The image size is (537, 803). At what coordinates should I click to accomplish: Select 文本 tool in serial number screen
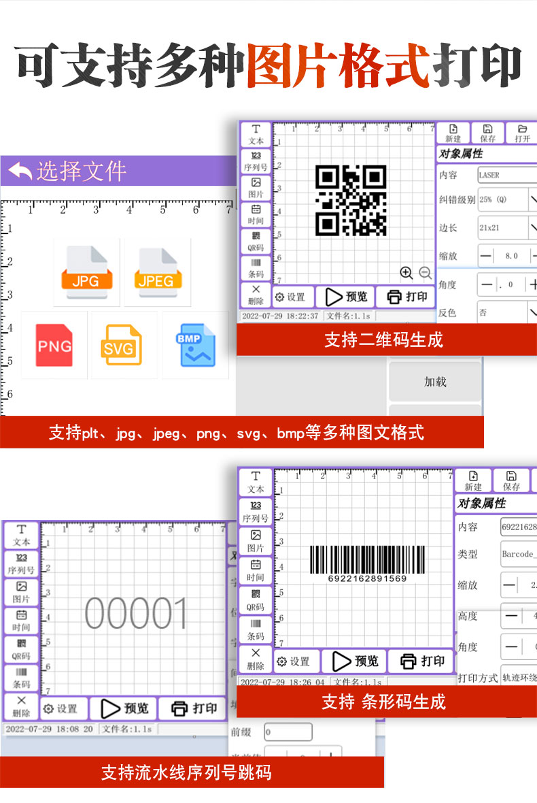pos(21,535)
